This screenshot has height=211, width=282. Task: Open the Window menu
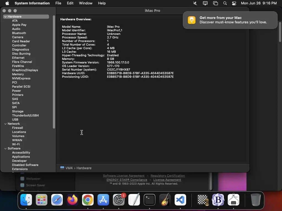(86, 3)
